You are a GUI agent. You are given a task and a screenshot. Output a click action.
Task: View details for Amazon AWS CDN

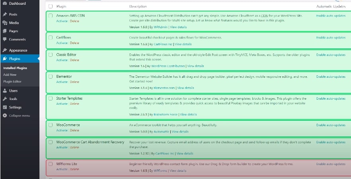tap(178, 27)
